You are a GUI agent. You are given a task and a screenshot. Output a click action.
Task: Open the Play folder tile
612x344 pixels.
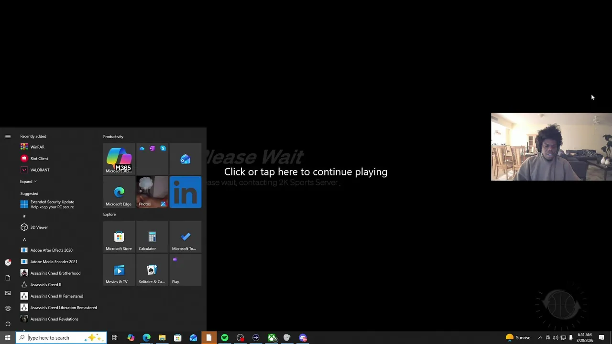[x=186, y=270]
